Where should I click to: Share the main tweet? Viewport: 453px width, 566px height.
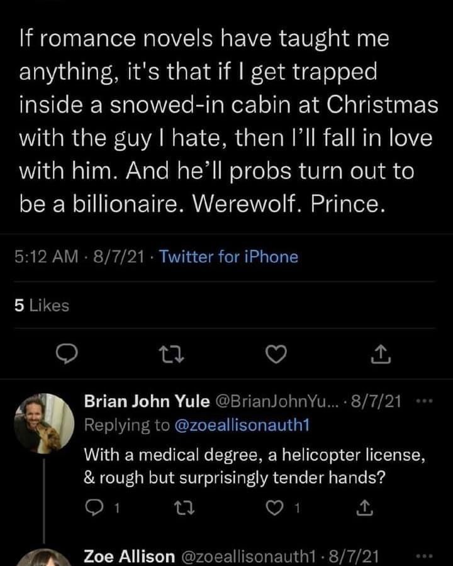(378, 356)
